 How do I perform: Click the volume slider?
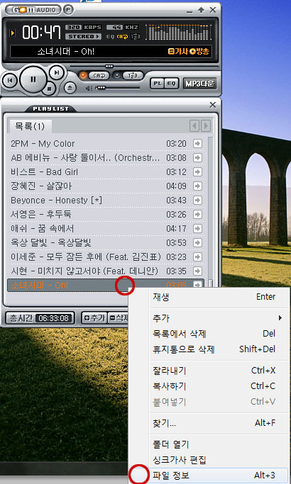(x=118, y=88)
